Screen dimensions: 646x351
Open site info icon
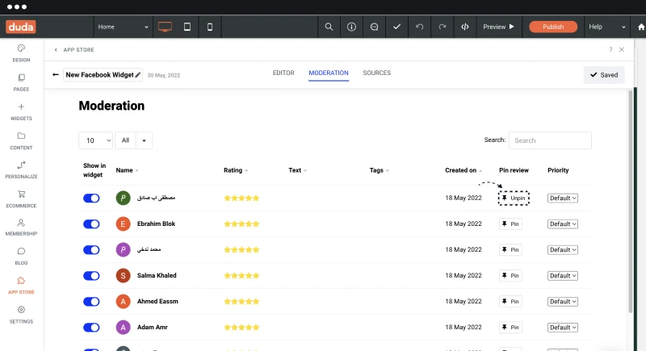pos(351,27)
